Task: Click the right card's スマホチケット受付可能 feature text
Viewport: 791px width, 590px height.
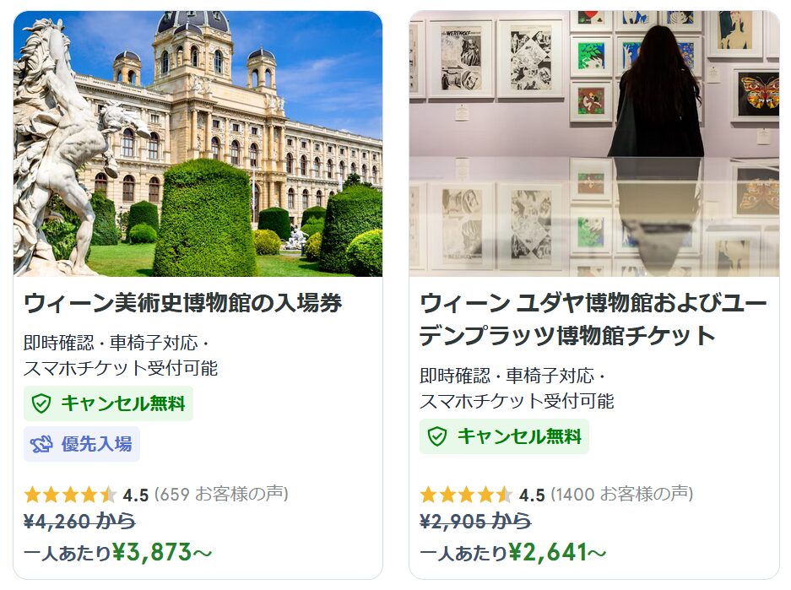Action: coord(517,402)
